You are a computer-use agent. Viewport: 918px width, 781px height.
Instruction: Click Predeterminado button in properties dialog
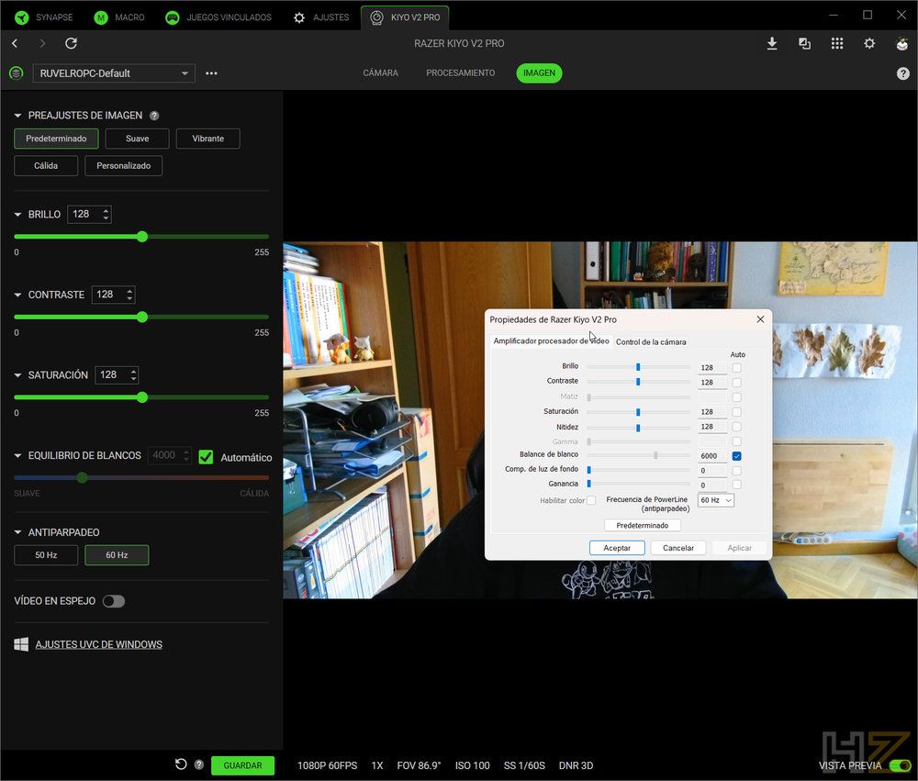(643, 525)
